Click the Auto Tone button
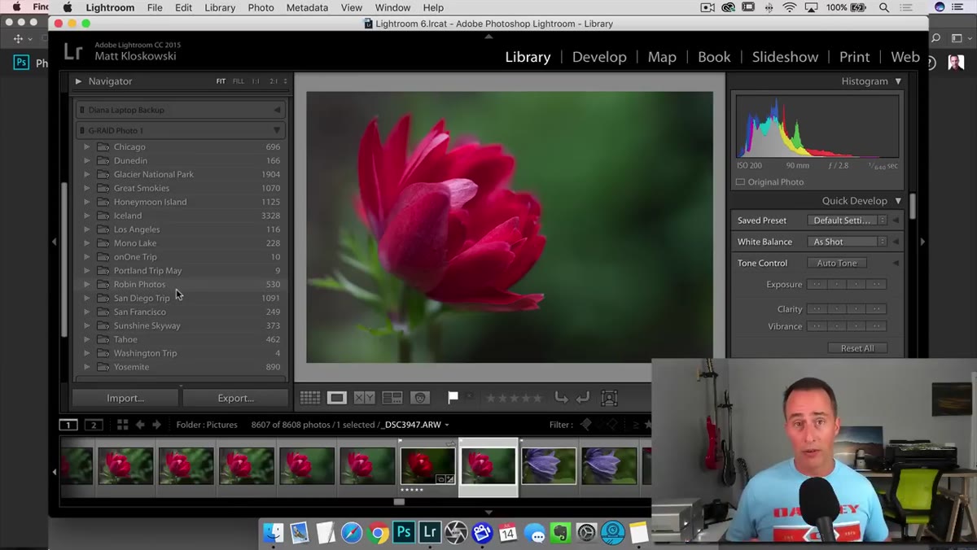Viewport: 977px width, 550px height. click(x=837, y=263)
